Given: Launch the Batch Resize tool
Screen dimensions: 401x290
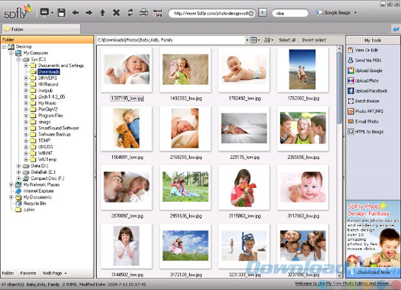Looking at the screenshot, I should coord(366,100).
